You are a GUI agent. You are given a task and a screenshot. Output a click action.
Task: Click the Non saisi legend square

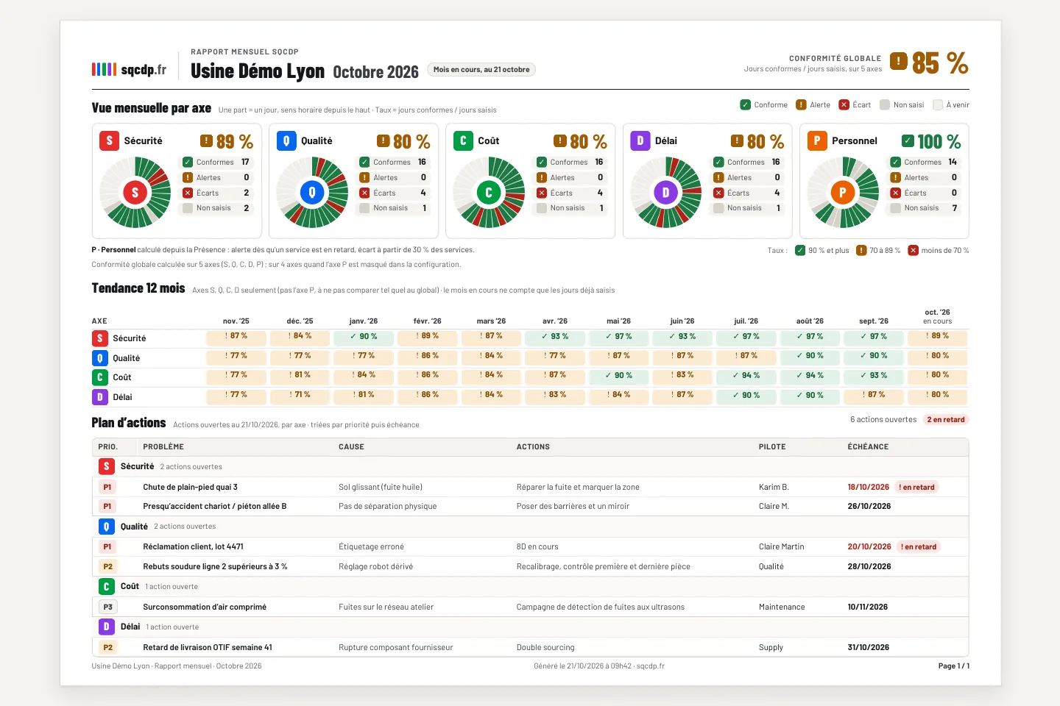(x=885, y=104)
